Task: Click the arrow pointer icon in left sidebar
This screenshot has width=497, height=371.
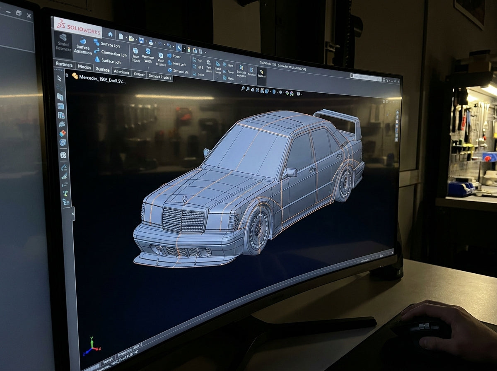Action: 59,78
